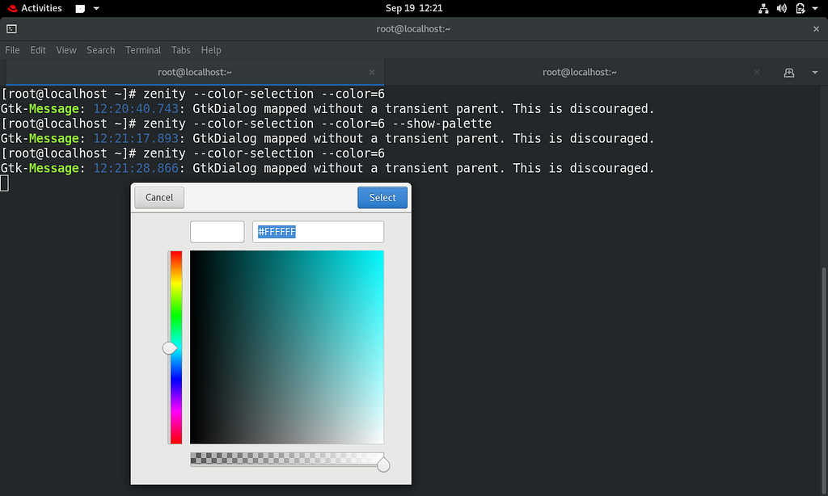Open the View menu

click(66, 50)
